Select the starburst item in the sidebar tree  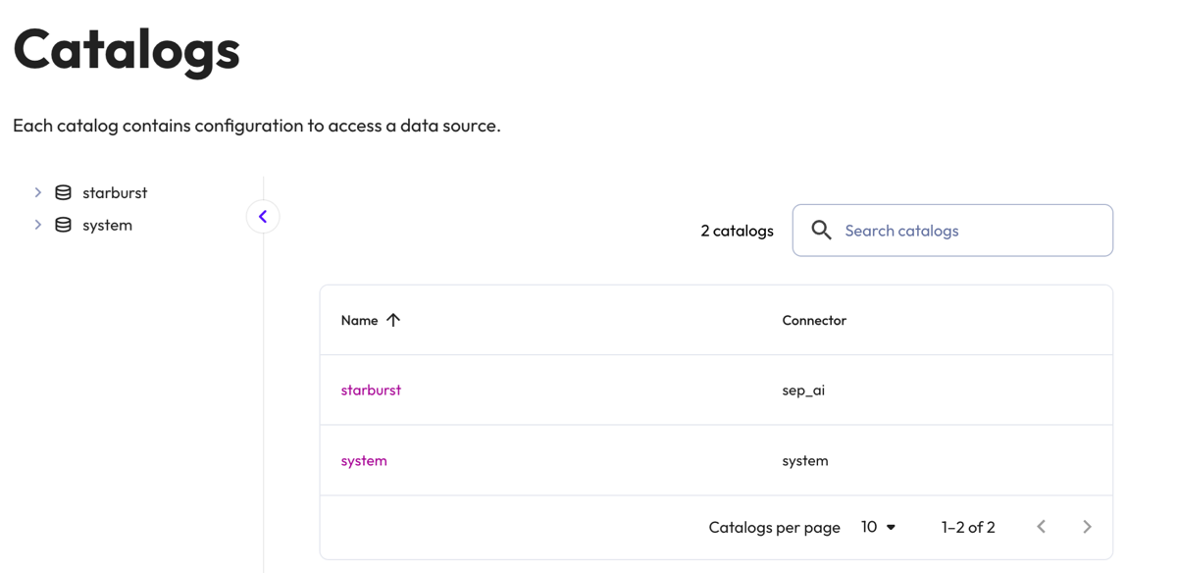pos(115,192)
